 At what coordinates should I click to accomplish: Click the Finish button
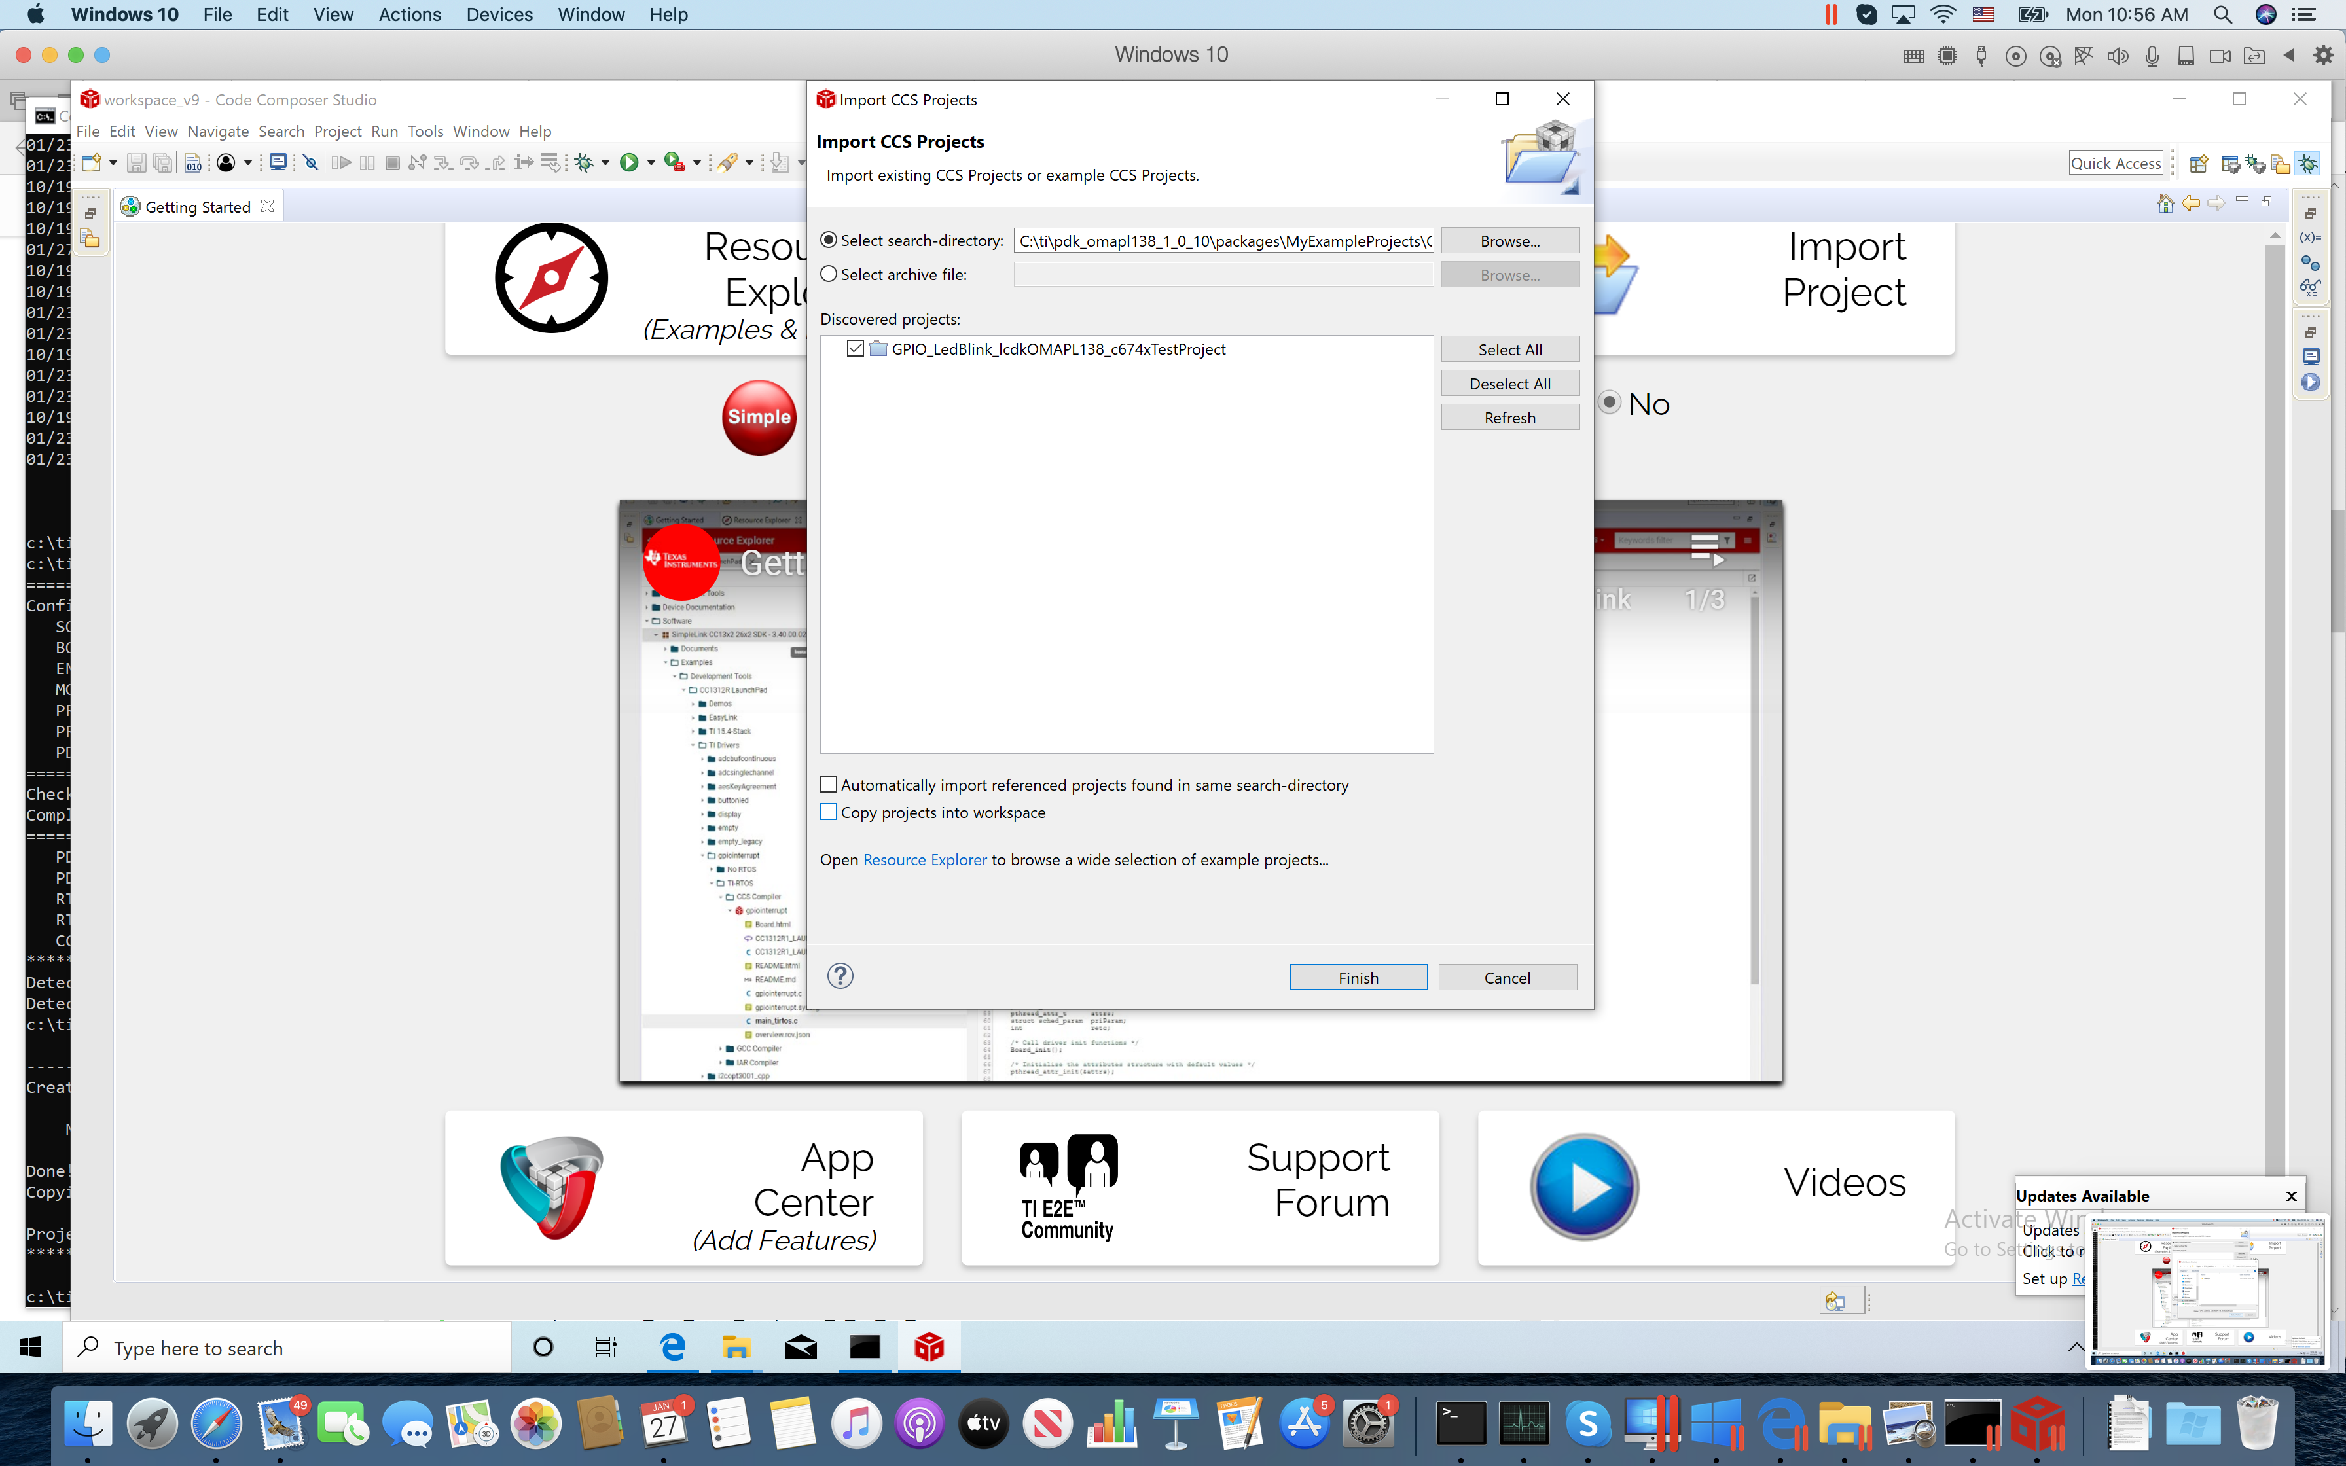pos(1357,977)
